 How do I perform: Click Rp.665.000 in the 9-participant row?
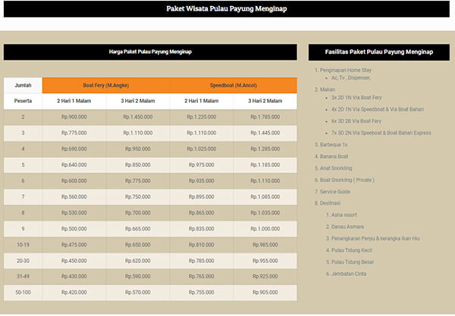(x=138, y=228)
